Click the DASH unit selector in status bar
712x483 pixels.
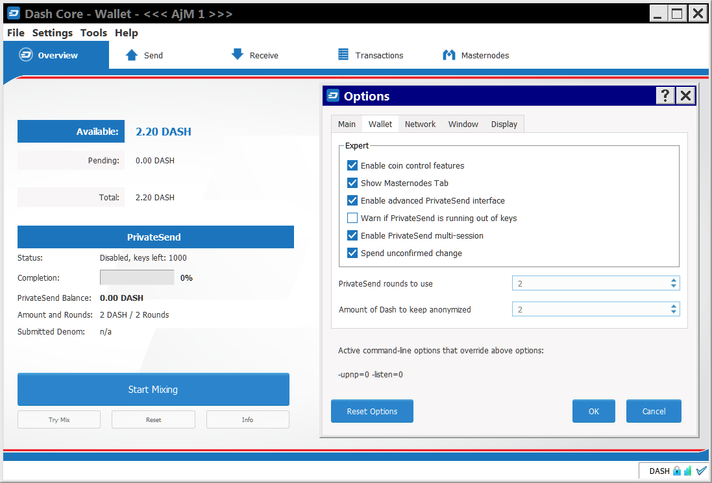point(659,471)
